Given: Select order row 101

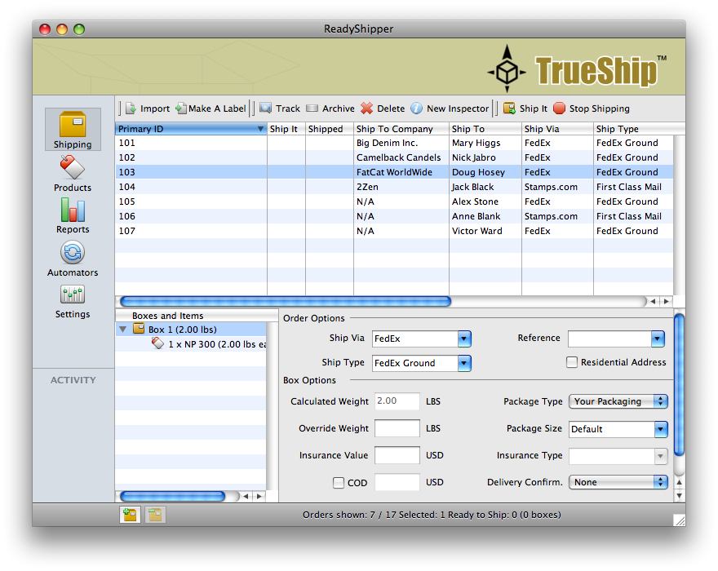Looking at the screenshot, I should (x=394, y=143).
